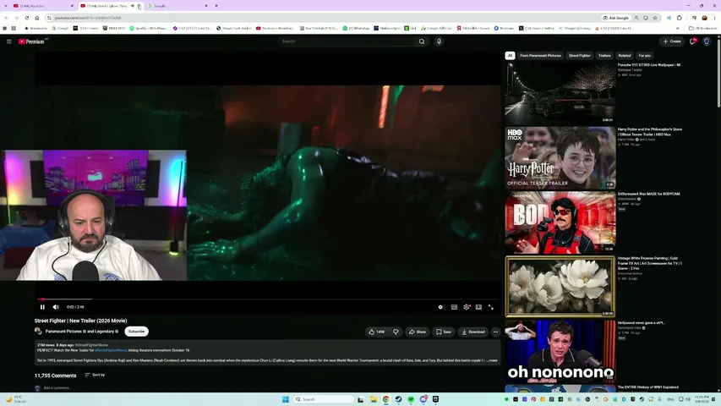Bookmark this page with star icon
The height and width of the screenshot is (406, 721).
(x=655, y=18)
